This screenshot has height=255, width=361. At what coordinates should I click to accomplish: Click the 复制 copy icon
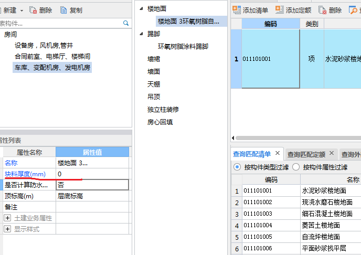[63, 10]
